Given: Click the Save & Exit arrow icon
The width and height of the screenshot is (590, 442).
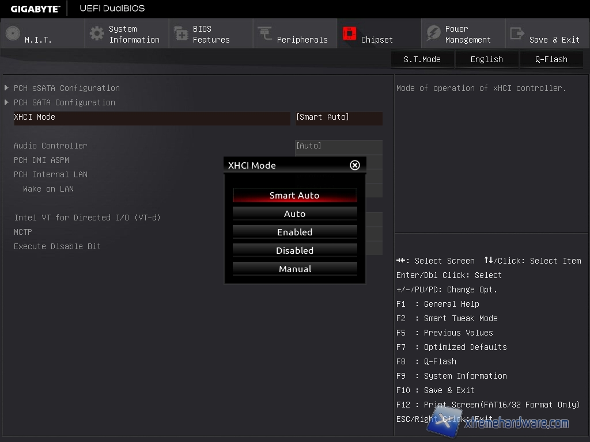Looking at the screenshot, I should click(517, 34).
